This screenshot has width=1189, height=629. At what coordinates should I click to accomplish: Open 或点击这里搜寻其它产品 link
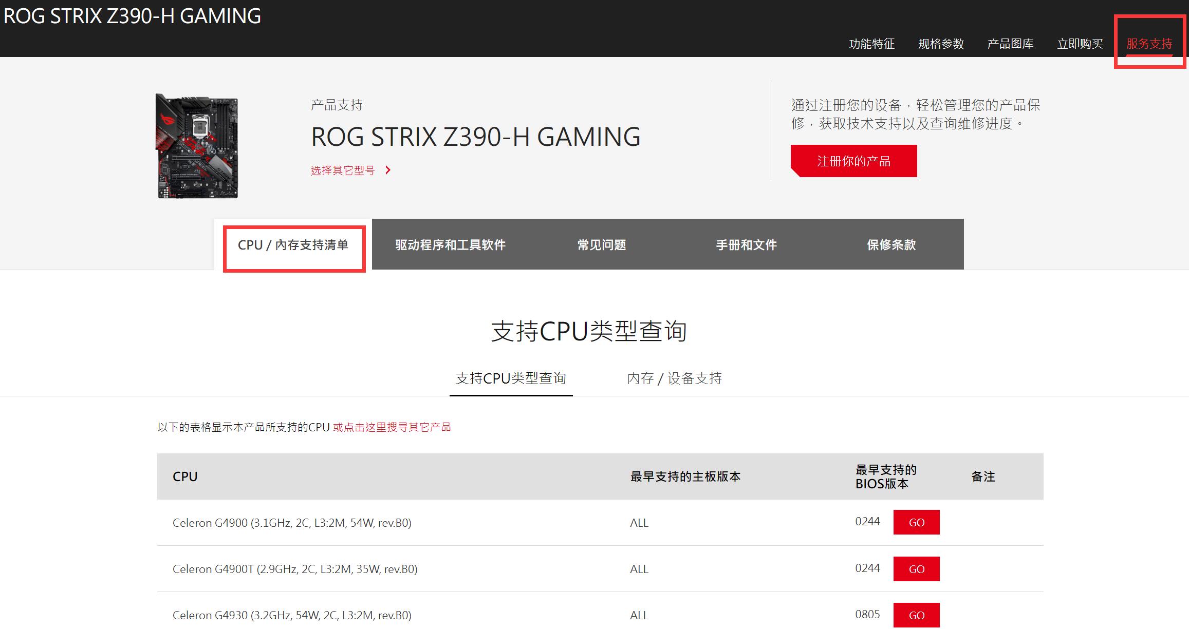(392, 427)
